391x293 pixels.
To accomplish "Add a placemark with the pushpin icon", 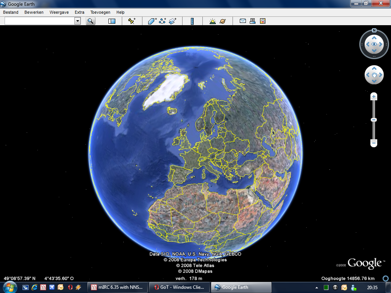I will 132,21.
